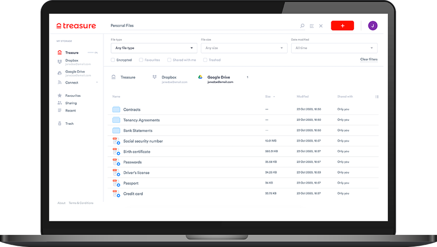
Task: Click the Dropbox logo in source tabs
Action: (x=155, y=77)
